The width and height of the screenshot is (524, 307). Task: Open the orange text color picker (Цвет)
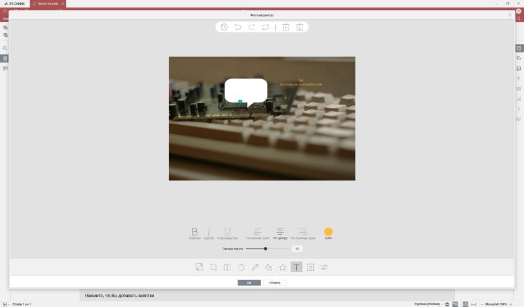328,233
